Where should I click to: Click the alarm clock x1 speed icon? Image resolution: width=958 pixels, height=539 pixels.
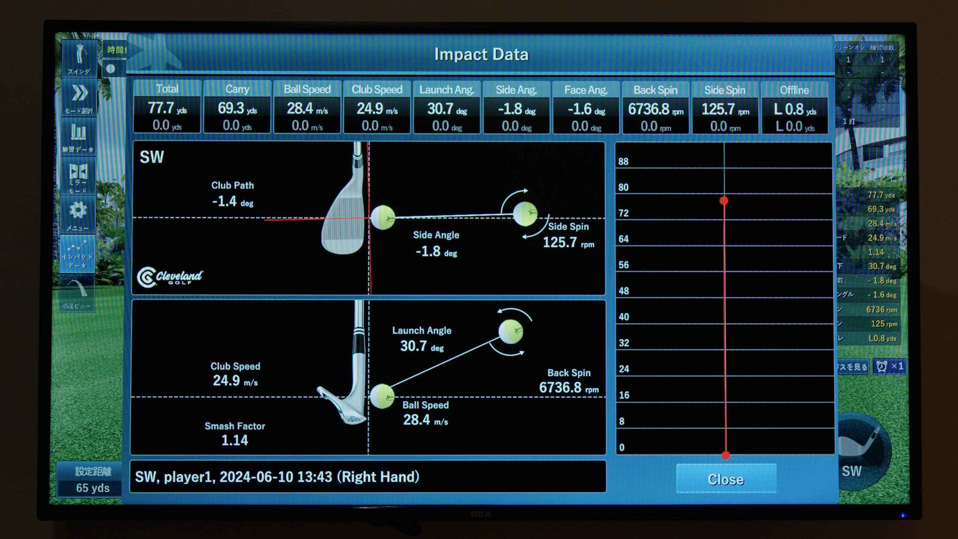tap(889, 366)
